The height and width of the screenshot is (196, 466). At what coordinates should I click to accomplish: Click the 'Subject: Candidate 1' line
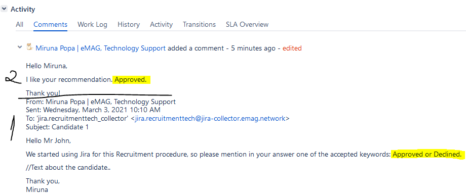(x=57, y=127)
